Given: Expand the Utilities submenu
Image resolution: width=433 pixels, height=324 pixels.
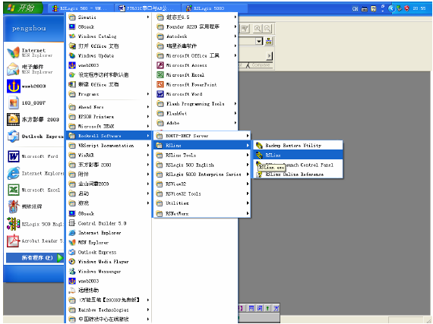Looking at the screenshot, I should 202,203.
